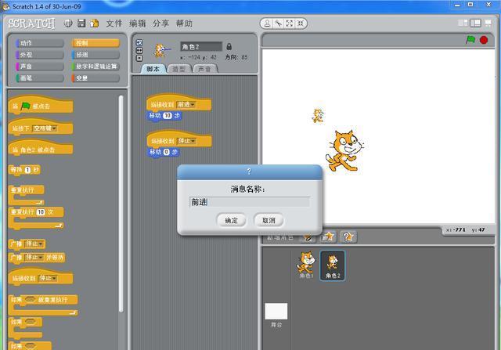Viewport: 501px width, 350px height.
Task: Click the forever-if block in palette
Action: pos(43,305)
